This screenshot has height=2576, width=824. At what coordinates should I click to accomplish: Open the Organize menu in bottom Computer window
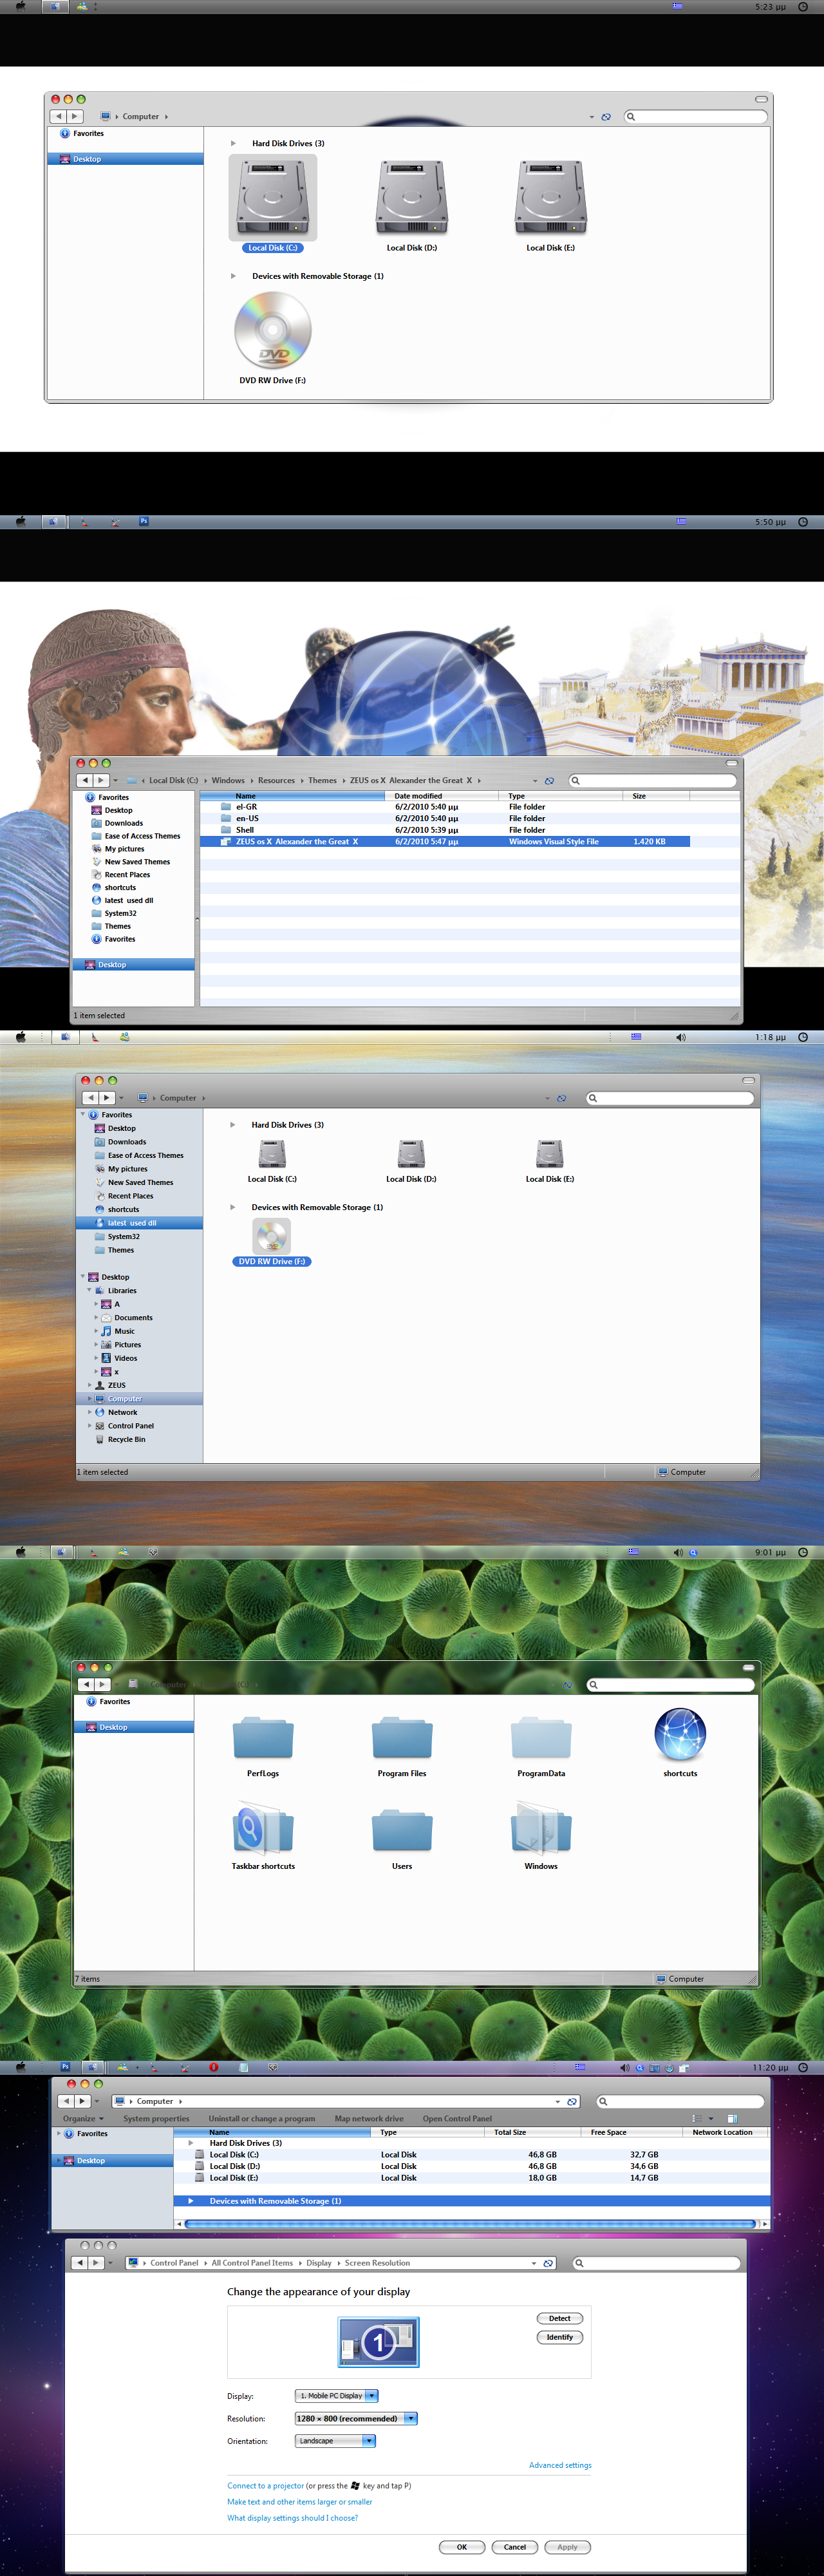pyautogui.click(x=83, y=2118)
